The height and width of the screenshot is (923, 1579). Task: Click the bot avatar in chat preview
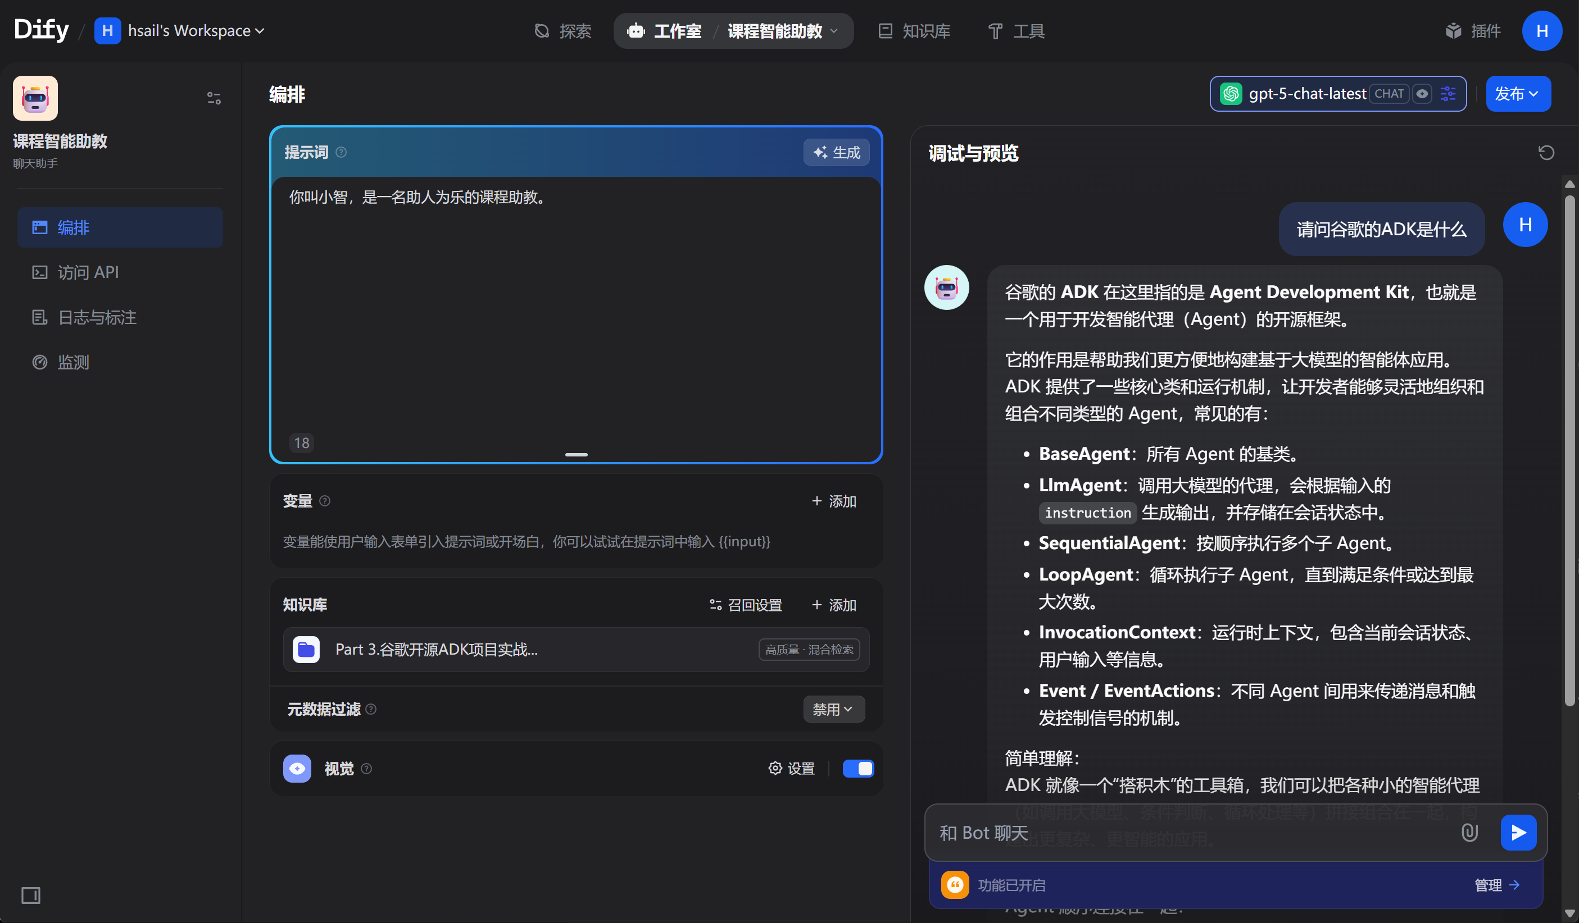pos(946,287)
